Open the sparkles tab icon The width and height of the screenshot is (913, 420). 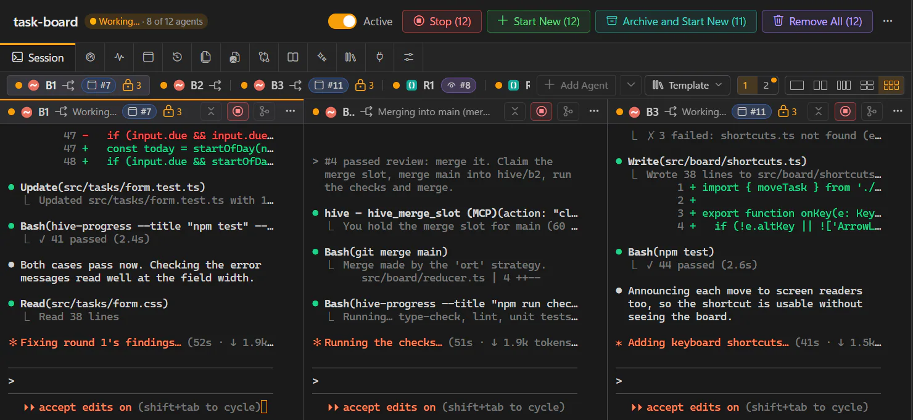click(322, 57)
